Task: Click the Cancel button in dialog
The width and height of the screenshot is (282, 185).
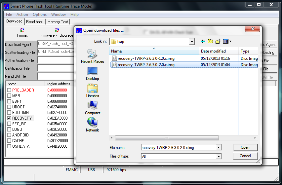Action: (x=245, y=156)
